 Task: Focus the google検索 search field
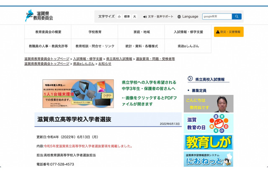click(217, 16)
